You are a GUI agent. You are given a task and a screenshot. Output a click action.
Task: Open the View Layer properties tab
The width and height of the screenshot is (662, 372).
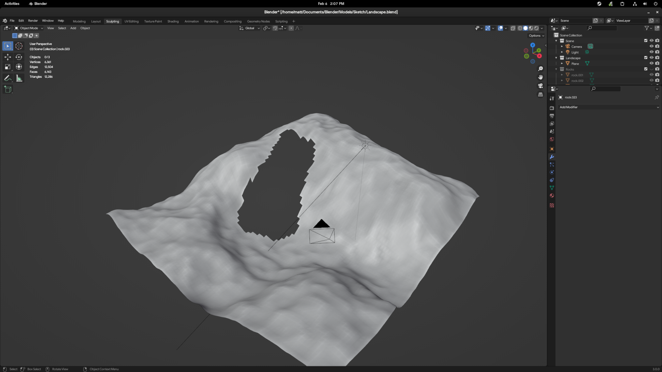pos(552,124)
